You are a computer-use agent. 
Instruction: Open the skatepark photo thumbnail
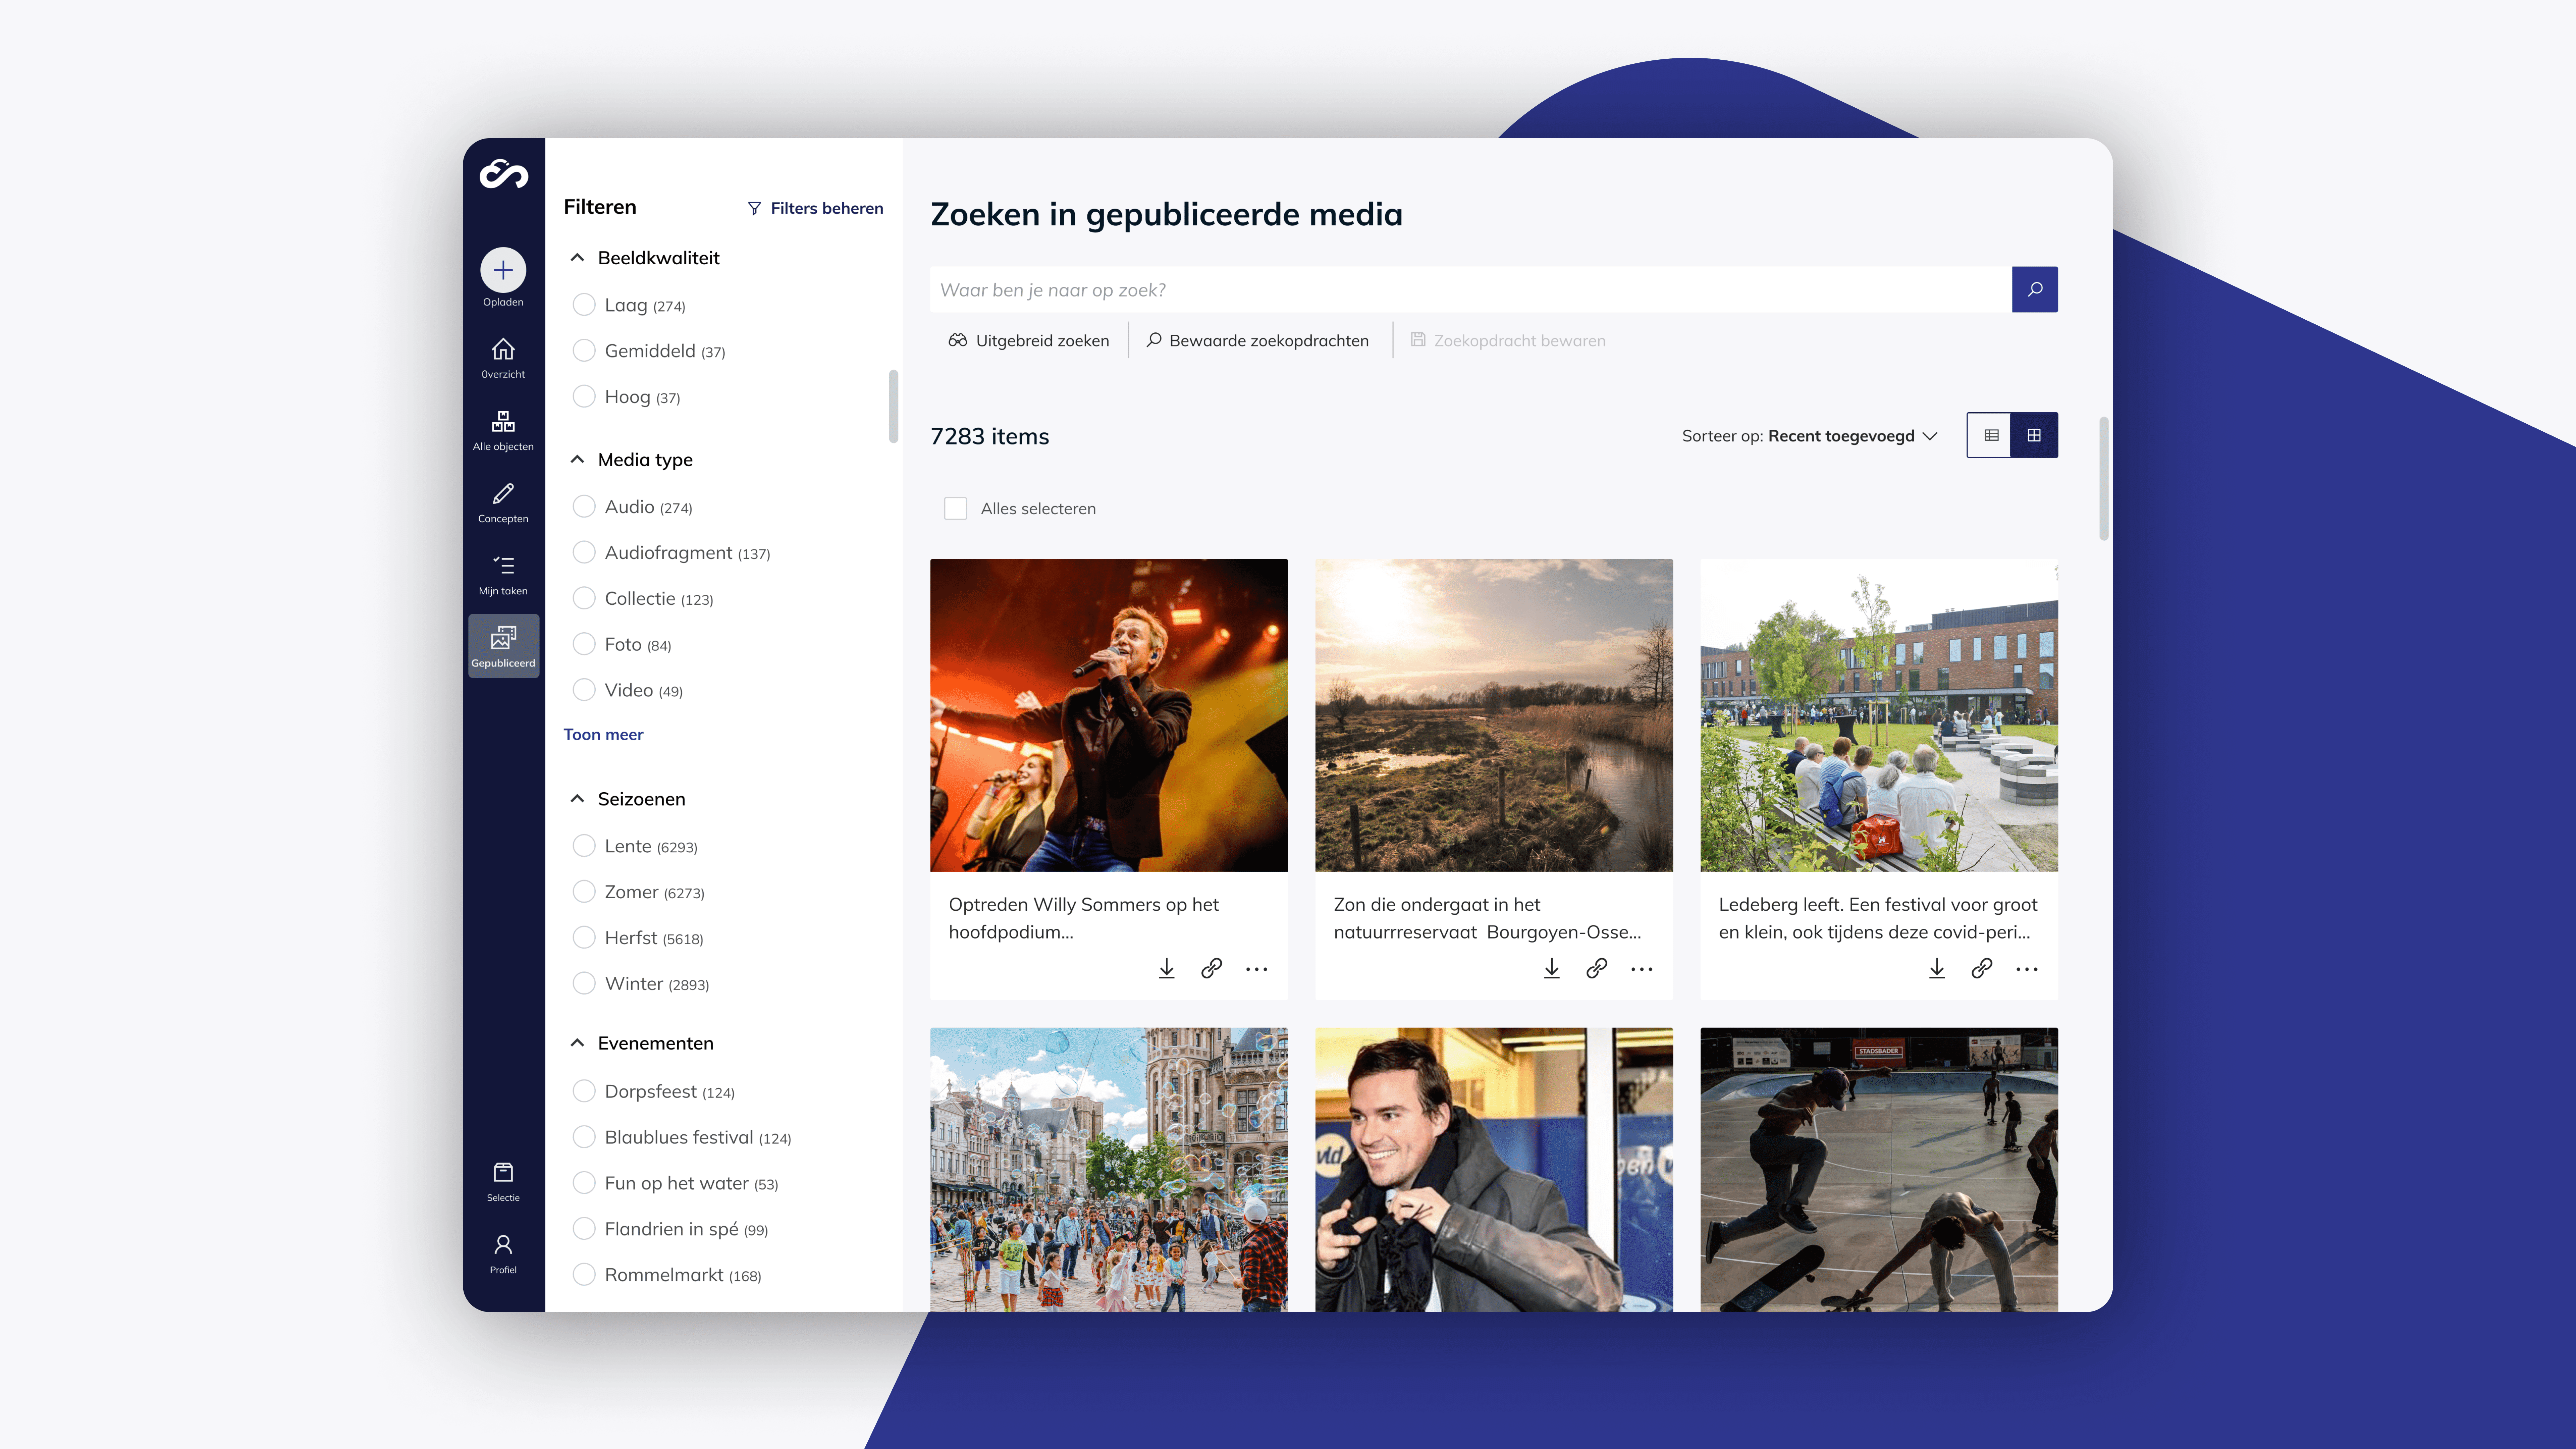click(x=1879, y=1170)
